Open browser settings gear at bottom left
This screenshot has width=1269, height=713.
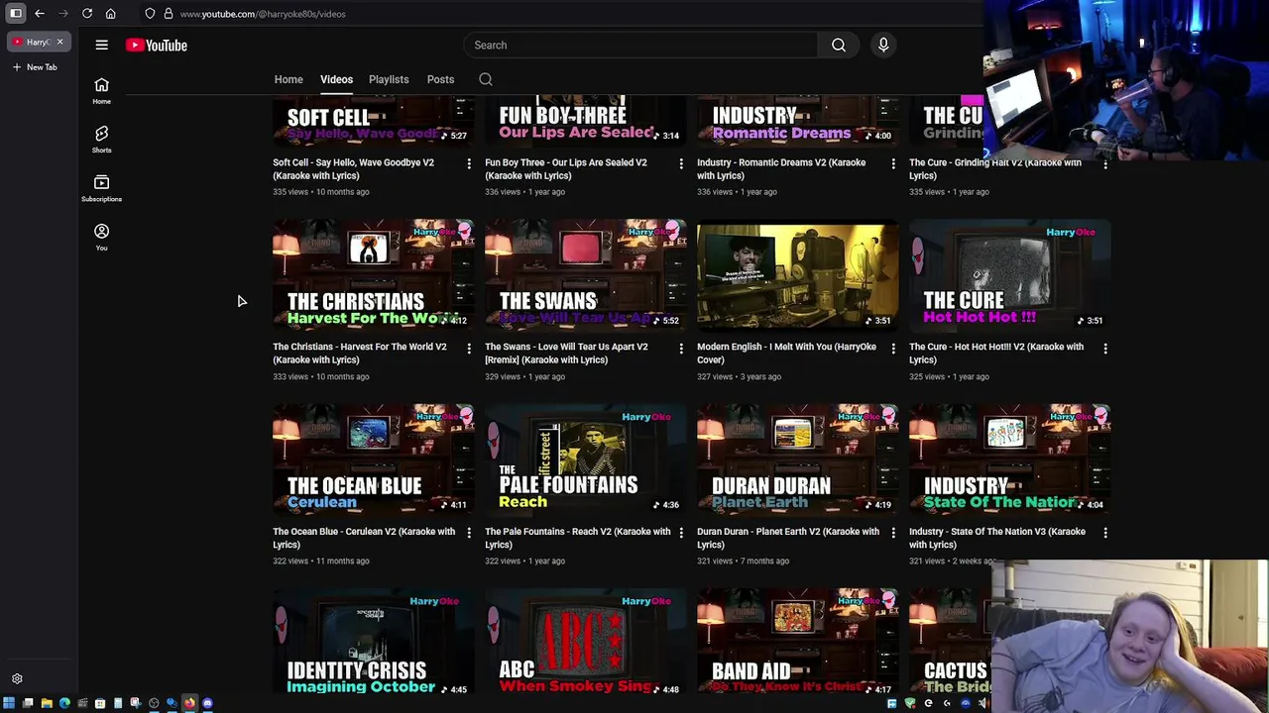coord(17,679)
